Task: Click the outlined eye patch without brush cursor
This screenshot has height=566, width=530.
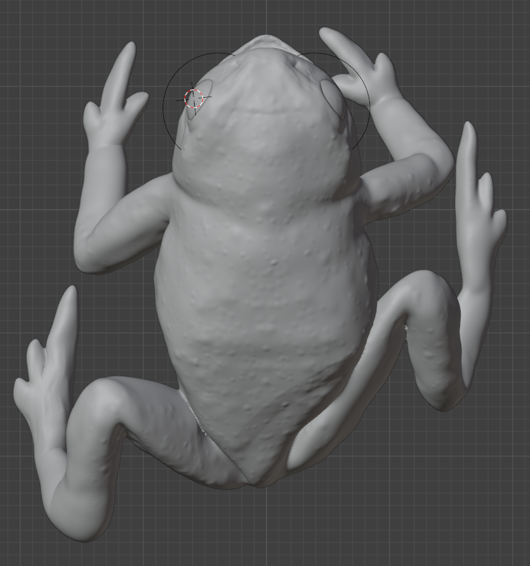Action: coord(334,99)
